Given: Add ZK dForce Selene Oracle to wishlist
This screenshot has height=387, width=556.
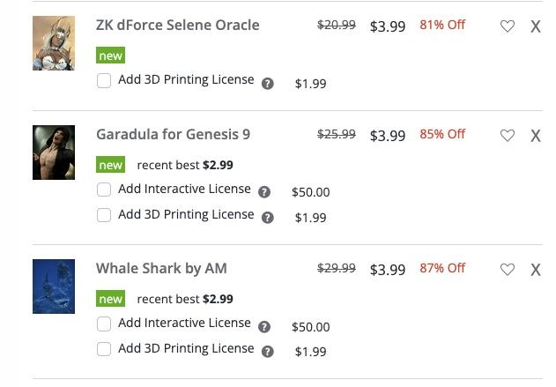Looking at the screenshot, I should click(508, 26).
